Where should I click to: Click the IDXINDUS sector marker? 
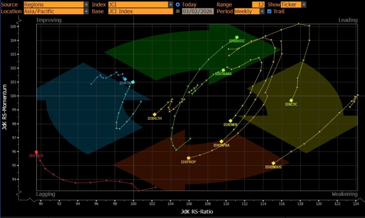coord(273,163)
